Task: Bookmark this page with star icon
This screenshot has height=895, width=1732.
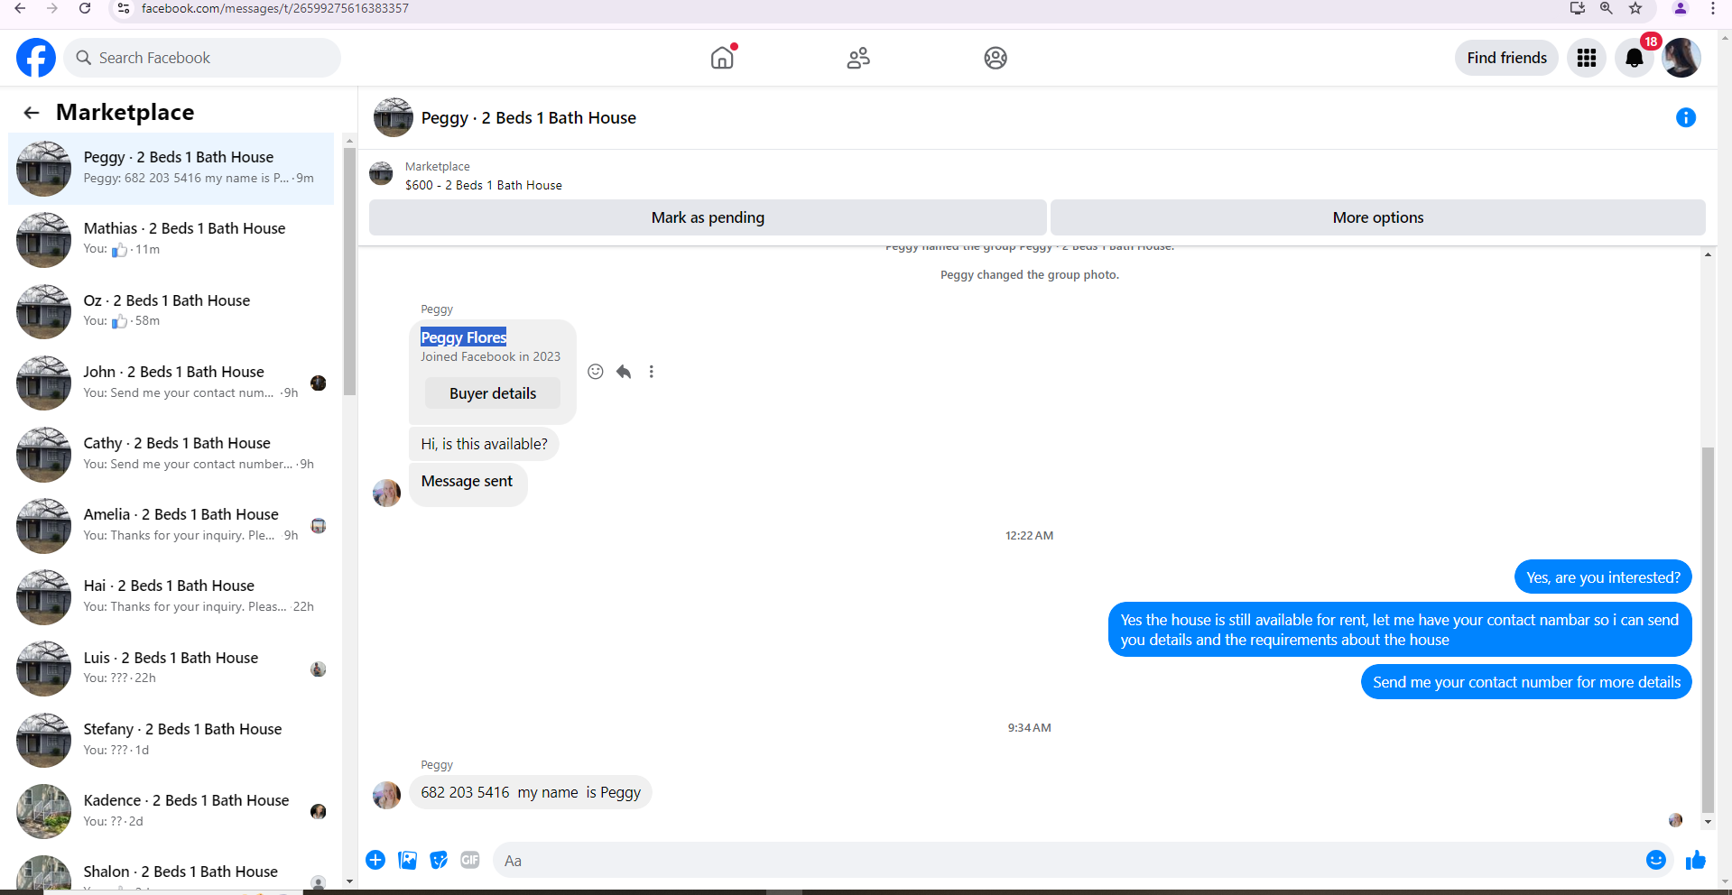Action: point(1635,8)
